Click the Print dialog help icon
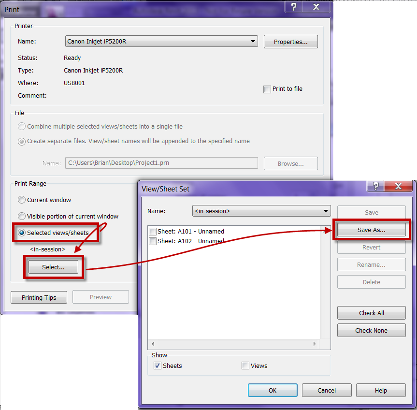The height and width of the screenshot is (410, 417). point(293,6)
